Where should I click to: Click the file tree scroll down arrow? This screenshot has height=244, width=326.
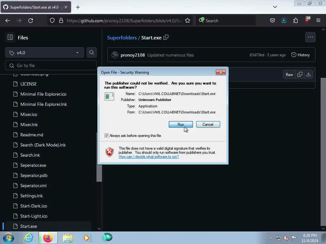point(99,229)
